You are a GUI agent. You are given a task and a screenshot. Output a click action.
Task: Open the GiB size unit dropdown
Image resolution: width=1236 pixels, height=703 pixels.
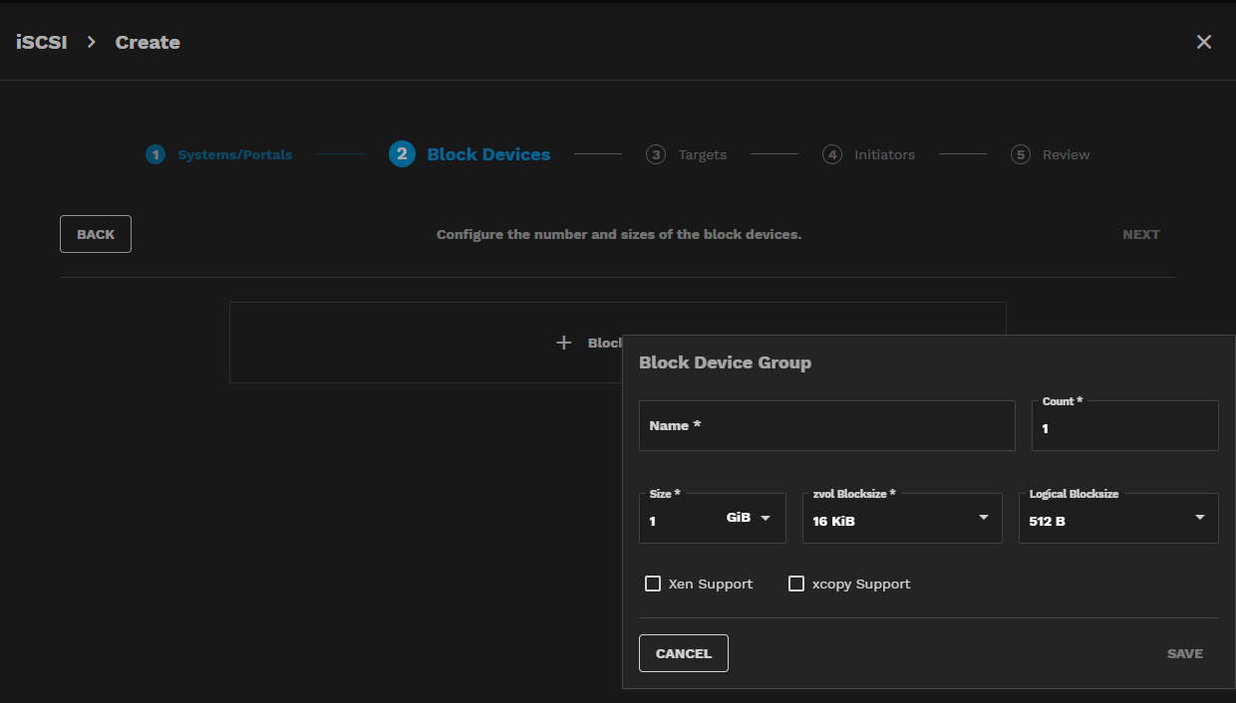coord(750,518)
